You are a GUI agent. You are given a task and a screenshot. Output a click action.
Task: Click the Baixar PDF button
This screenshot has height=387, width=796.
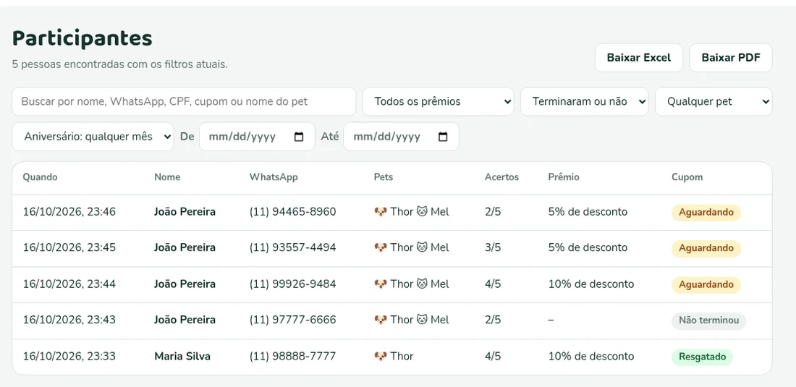tap(731, 58)
